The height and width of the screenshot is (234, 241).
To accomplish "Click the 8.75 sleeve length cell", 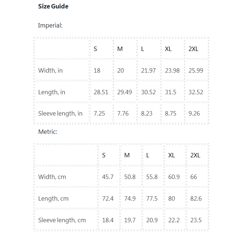I will pyautogui.click(x=171, y=113).
